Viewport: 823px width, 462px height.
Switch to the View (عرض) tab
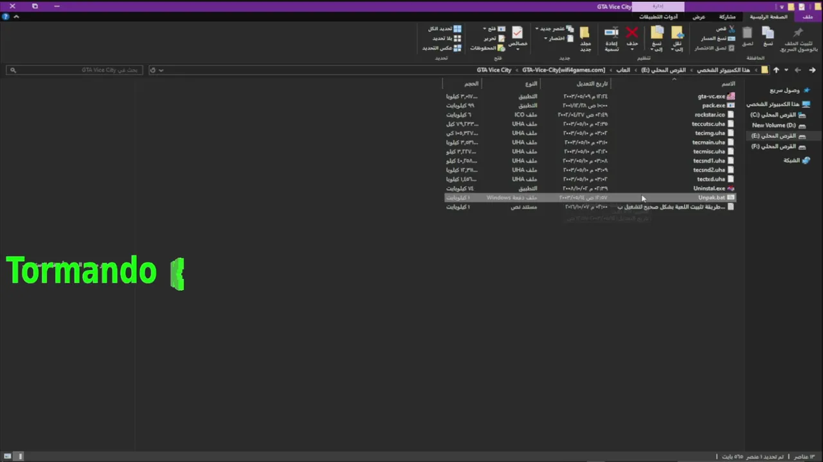click(699, 17)
